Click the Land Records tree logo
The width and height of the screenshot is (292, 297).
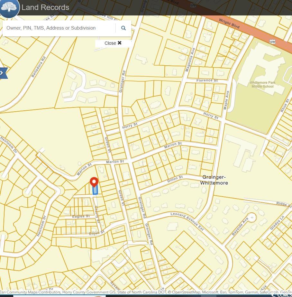pos(9,7)
